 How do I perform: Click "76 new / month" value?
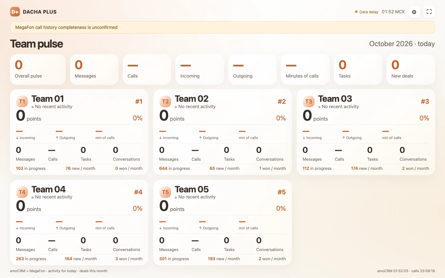click(x=80, y=168)
